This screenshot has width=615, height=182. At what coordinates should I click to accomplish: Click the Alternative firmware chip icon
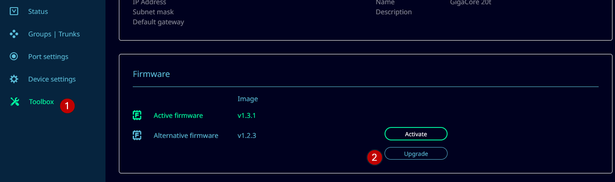tap(137, 136)
